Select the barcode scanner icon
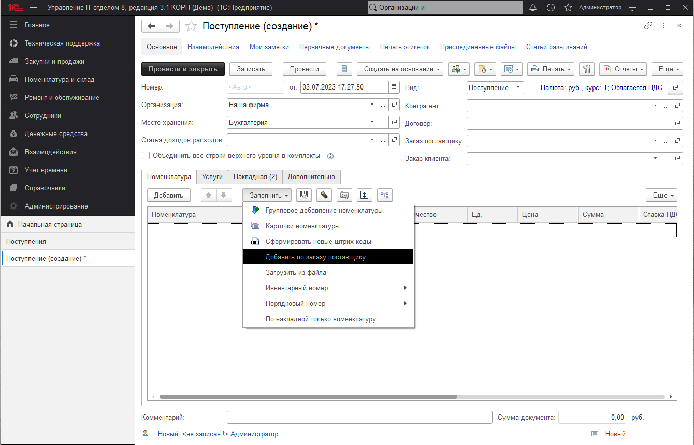Screen dimensions: 694x445 coord(323,195)
